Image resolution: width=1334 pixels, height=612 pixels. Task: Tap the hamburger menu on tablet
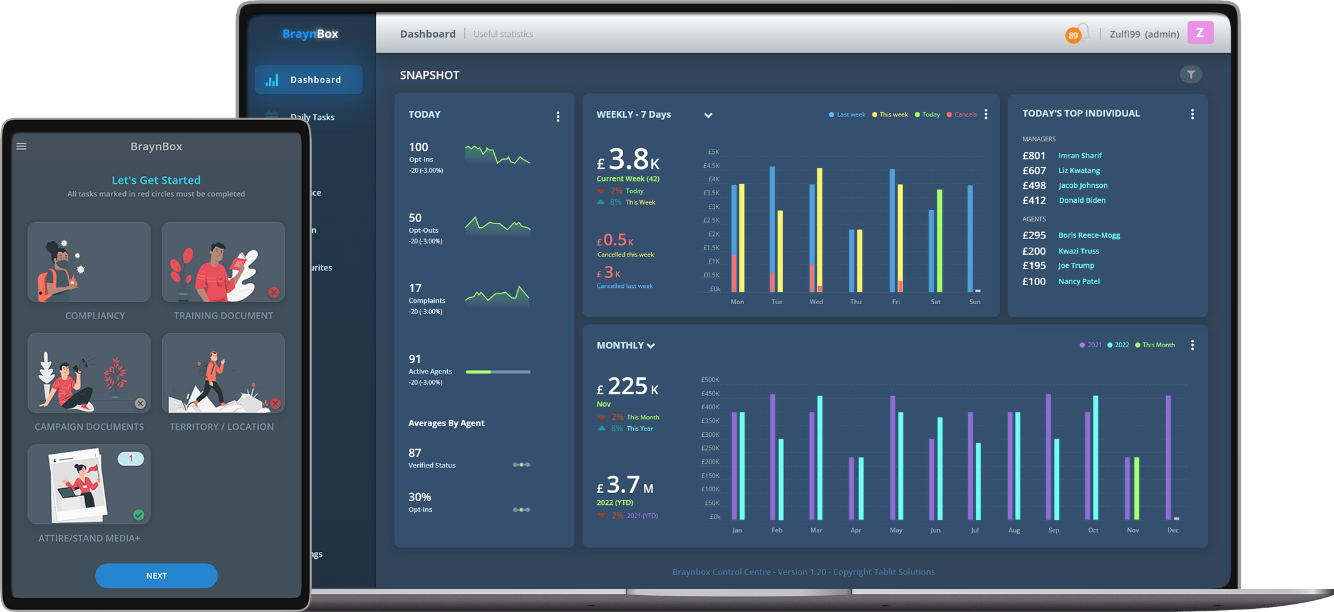(x=21, y=146)
